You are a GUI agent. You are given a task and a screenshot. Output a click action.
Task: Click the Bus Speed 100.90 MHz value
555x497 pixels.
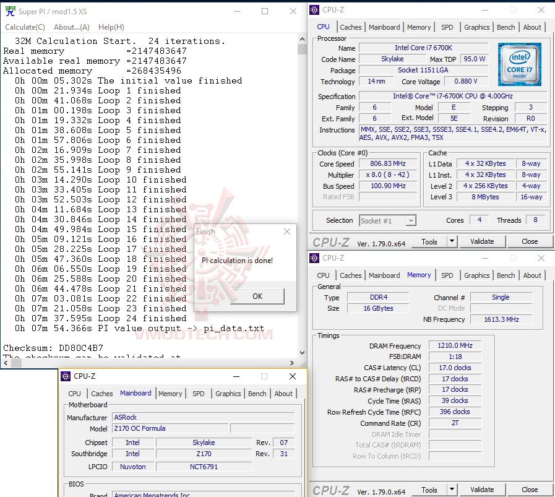388,186
